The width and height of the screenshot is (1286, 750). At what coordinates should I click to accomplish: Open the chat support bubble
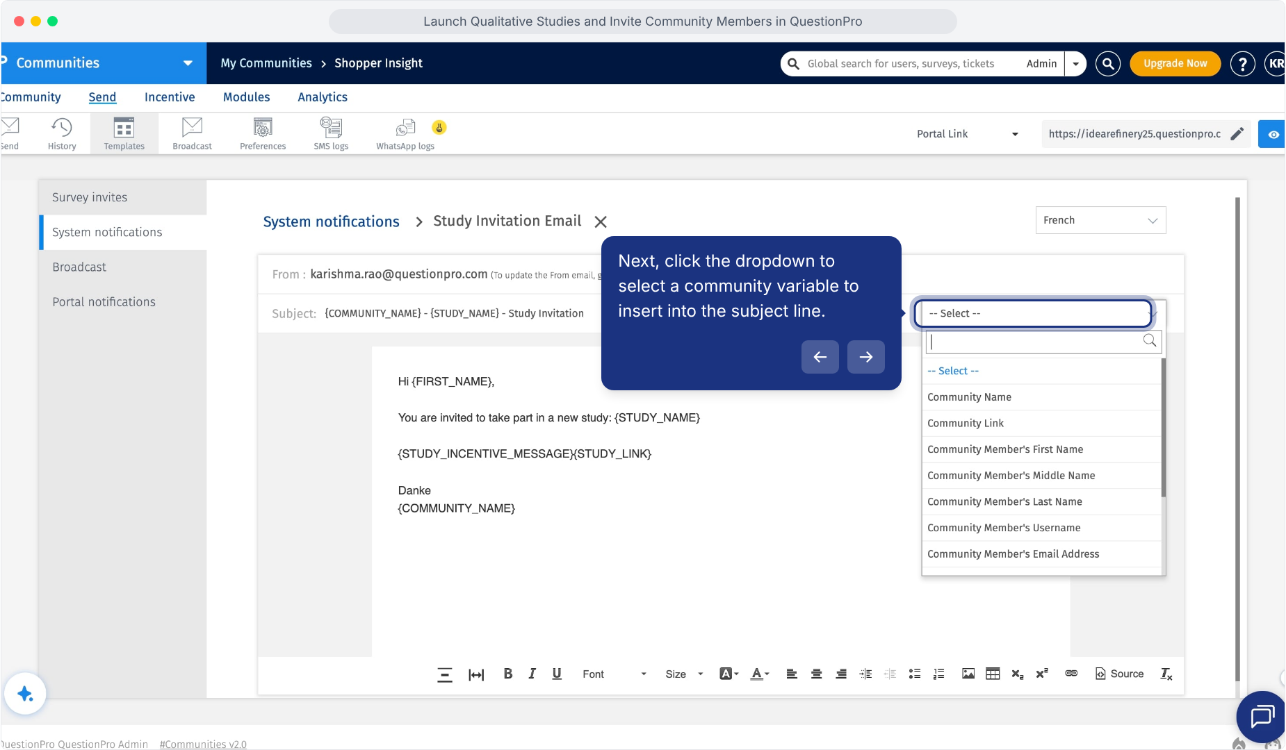(x=1262, y=716)
